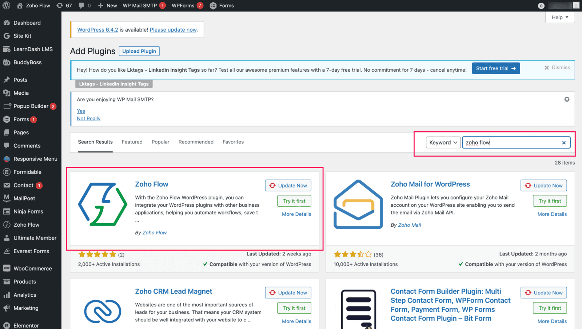Open More Details for Zoho Flow
Screen dimensions: 582x329
click(296, 214)
